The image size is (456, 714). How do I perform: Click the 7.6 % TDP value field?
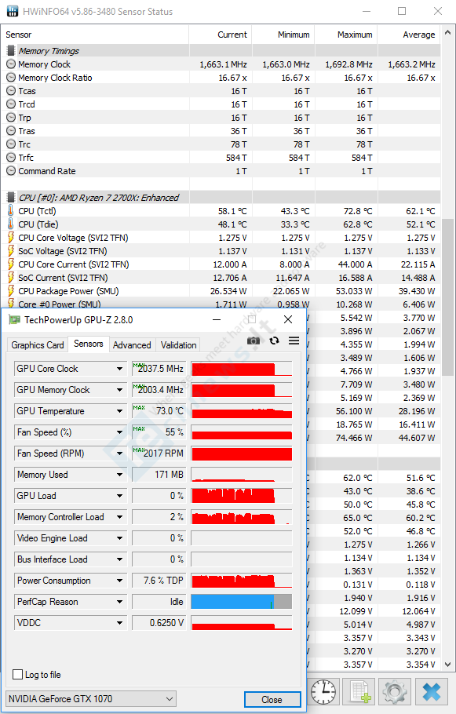[x=159, y=581]
